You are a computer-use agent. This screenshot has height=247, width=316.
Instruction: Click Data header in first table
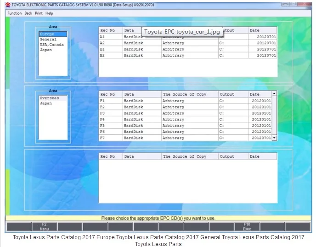tap(132, 30)
